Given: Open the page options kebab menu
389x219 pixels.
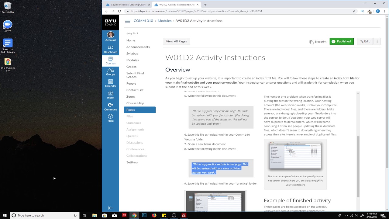Looking at the screenshot, I should point(377,41).
